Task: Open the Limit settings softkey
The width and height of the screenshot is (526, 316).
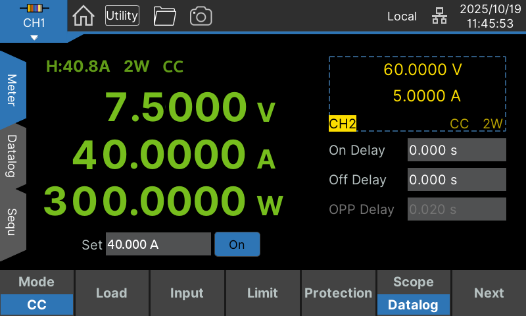Action: click(x=262, y=293)
